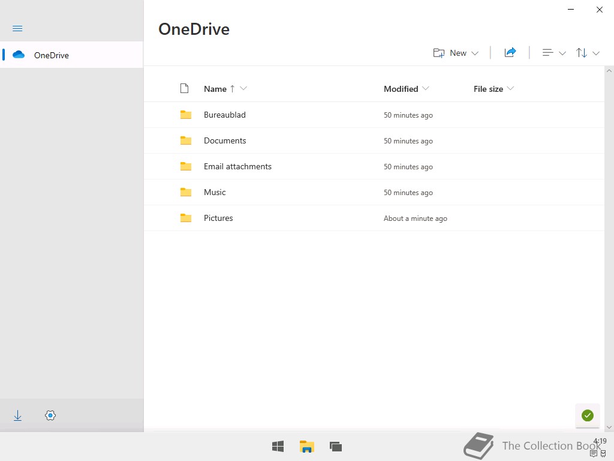This screenshot has width=614, height=461.
Task: Expand the Modified column chevron
Action: point(426,89)
